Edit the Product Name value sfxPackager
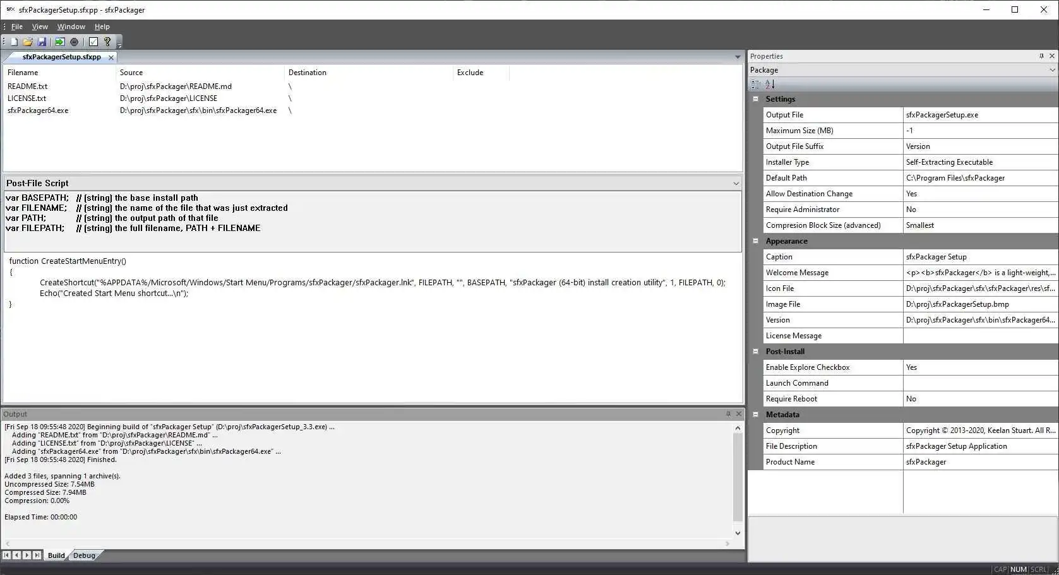Screen dimensions: 1059x575 (981, 462)
